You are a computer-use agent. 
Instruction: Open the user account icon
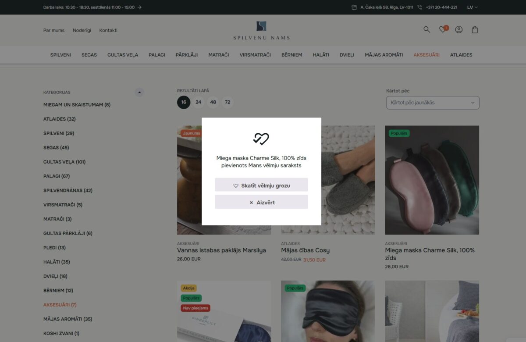click(x=459, y=30)
